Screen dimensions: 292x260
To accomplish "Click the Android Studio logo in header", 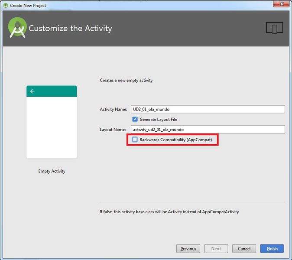I will pyautogui.click(x=17, y=28).
